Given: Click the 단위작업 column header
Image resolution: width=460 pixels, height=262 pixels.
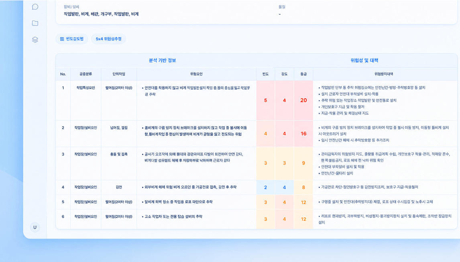Looking at the screenshot, I should [119, 74].
